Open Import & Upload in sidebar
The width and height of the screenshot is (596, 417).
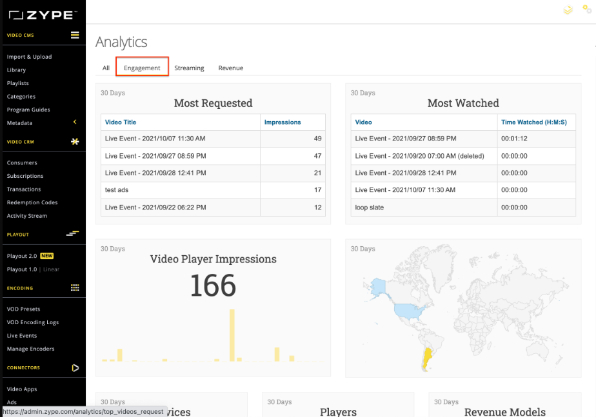[29, 57]
